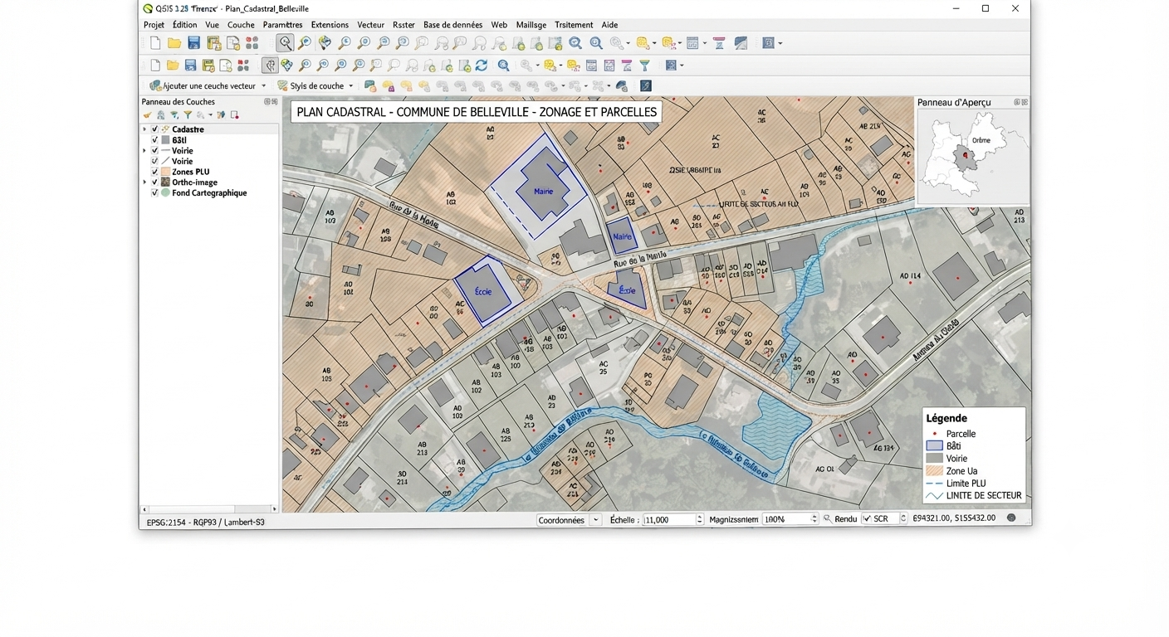Click expand-all icon in Panneau des Couches toolbar
Viewport: 1169px width, 637px height.
click(x=221, y=115)
